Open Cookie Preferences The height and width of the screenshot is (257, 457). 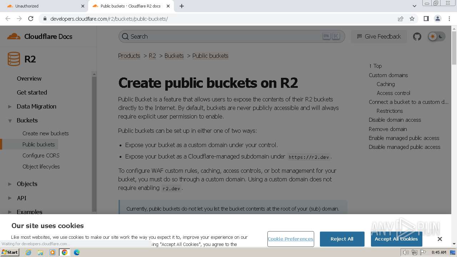[x=291, y=239]
